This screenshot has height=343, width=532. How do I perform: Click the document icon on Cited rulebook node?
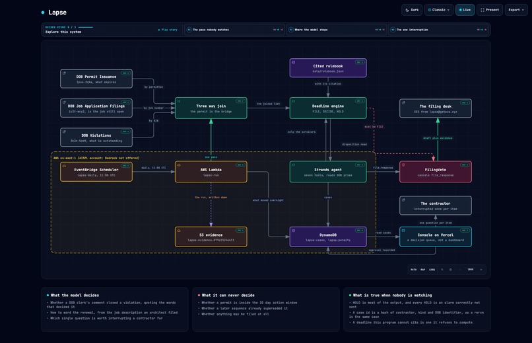click(x=294, y=62)
